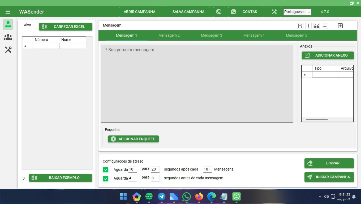
Task: Click the messages count field before Mensagens
Action: pos(207,169)
